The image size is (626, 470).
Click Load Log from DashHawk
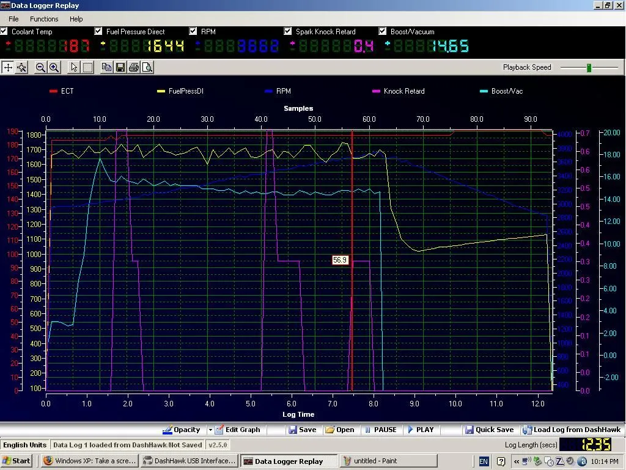point(572,430)
